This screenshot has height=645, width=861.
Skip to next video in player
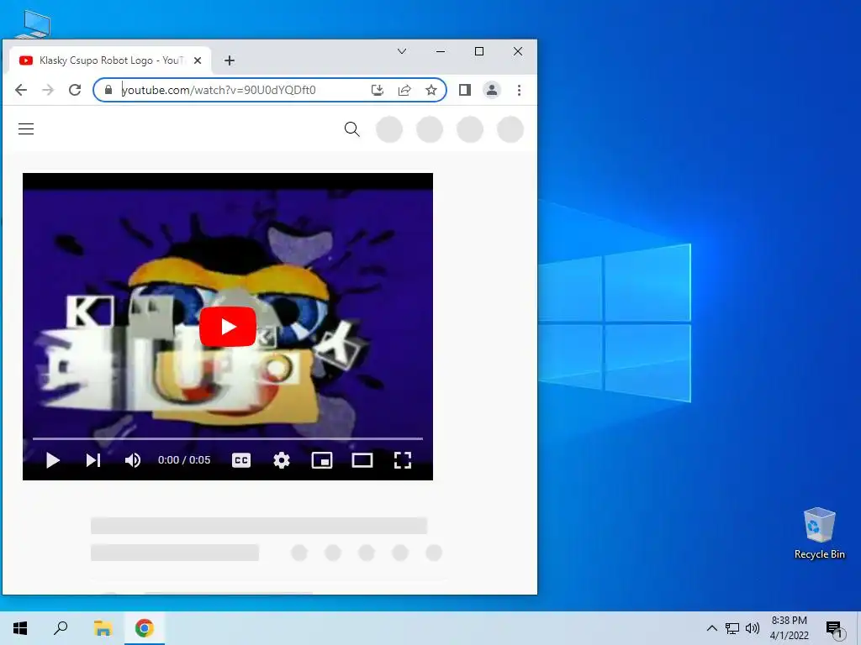92,460
